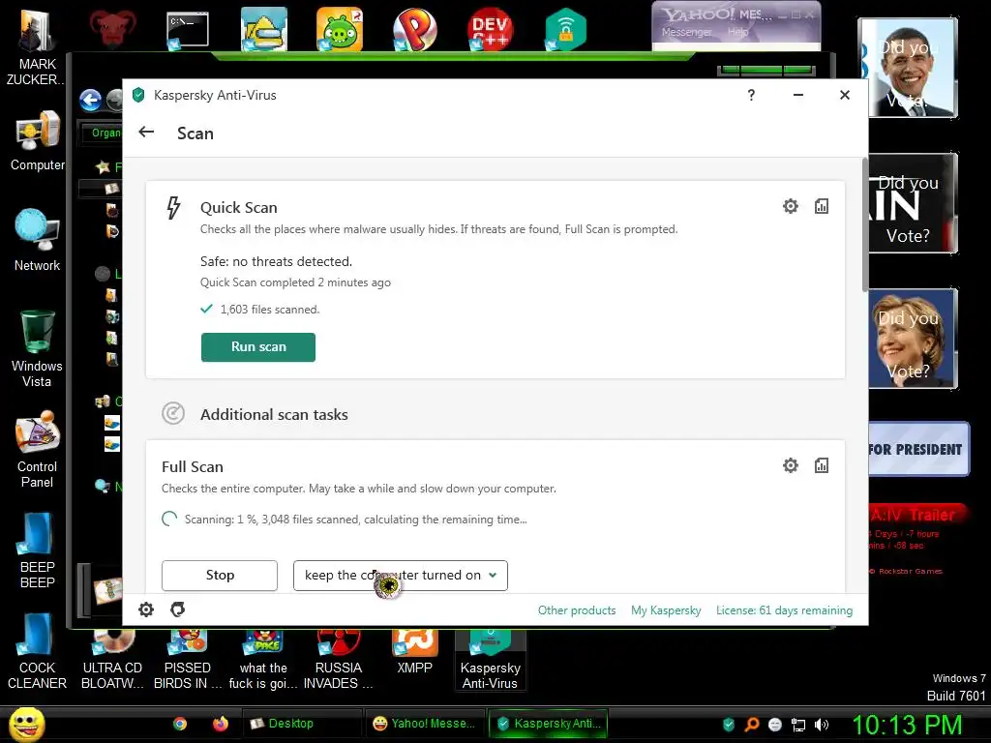
Task: Click the FOR PRESIDENT gadget banner
Action: (x=919, y=449)
